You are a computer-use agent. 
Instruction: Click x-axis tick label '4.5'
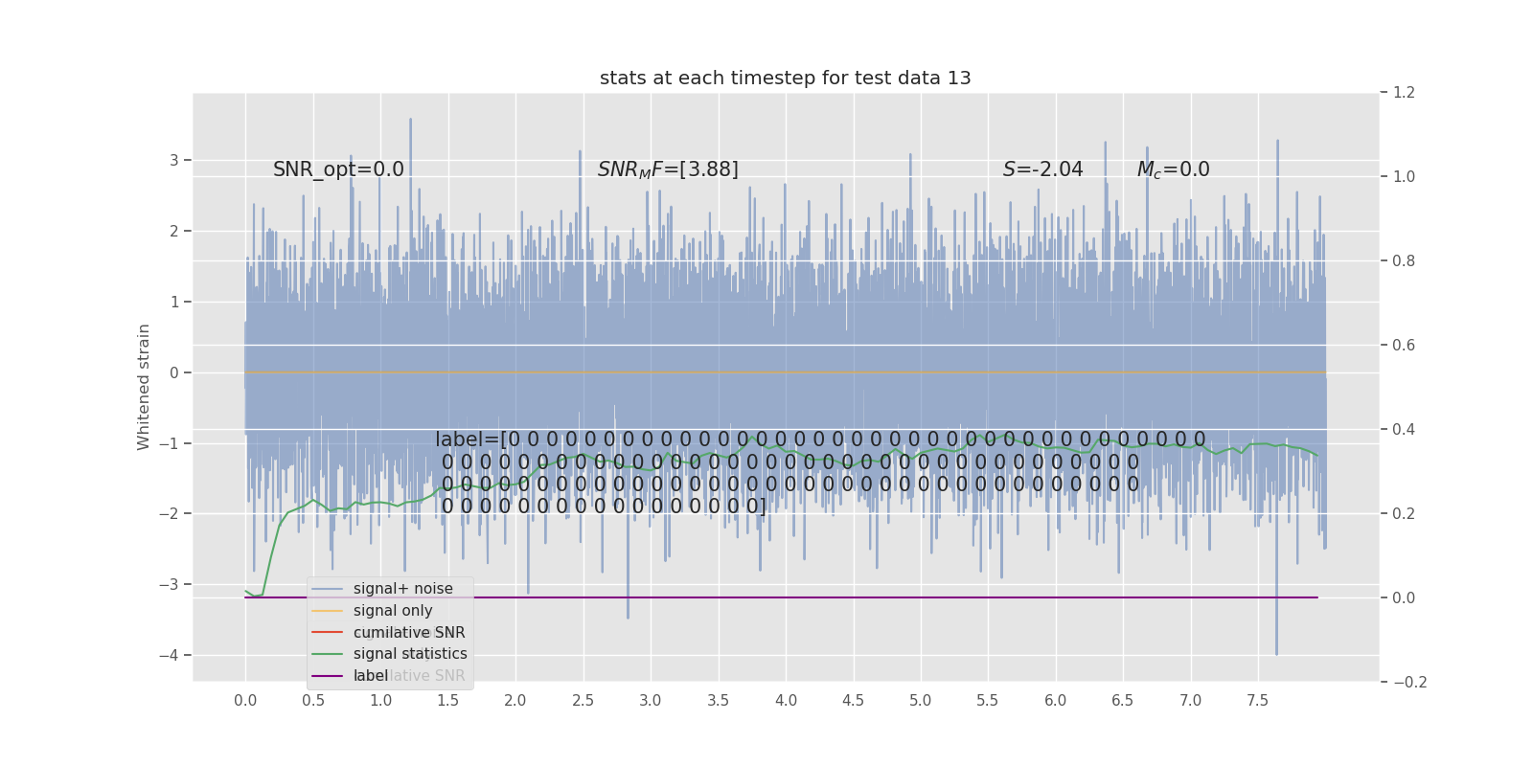pos(853,701)
